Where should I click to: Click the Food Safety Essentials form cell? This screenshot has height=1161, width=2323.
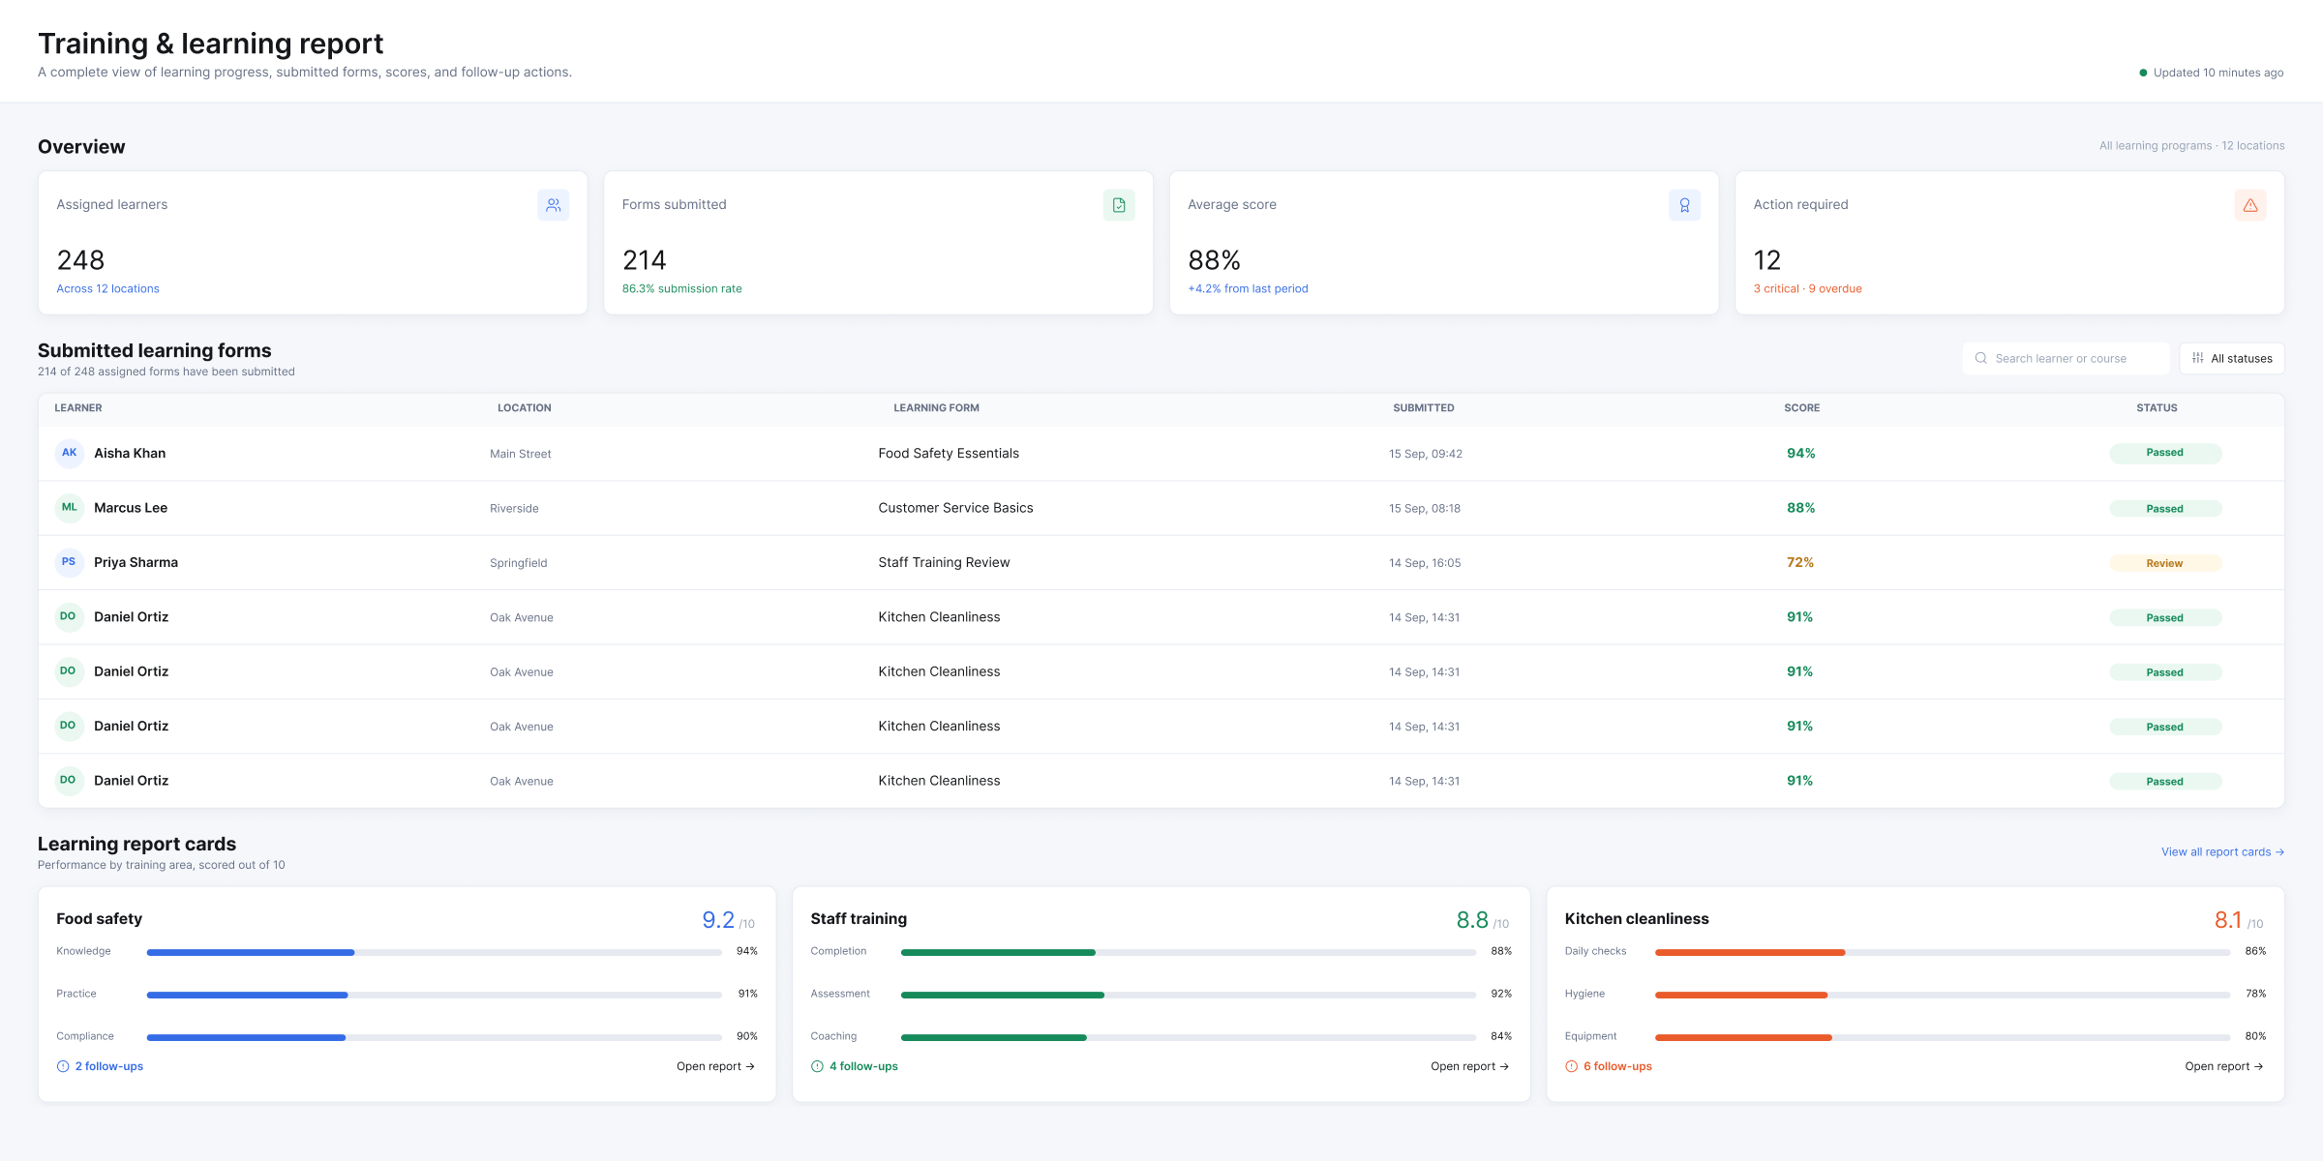coord(949,453)
